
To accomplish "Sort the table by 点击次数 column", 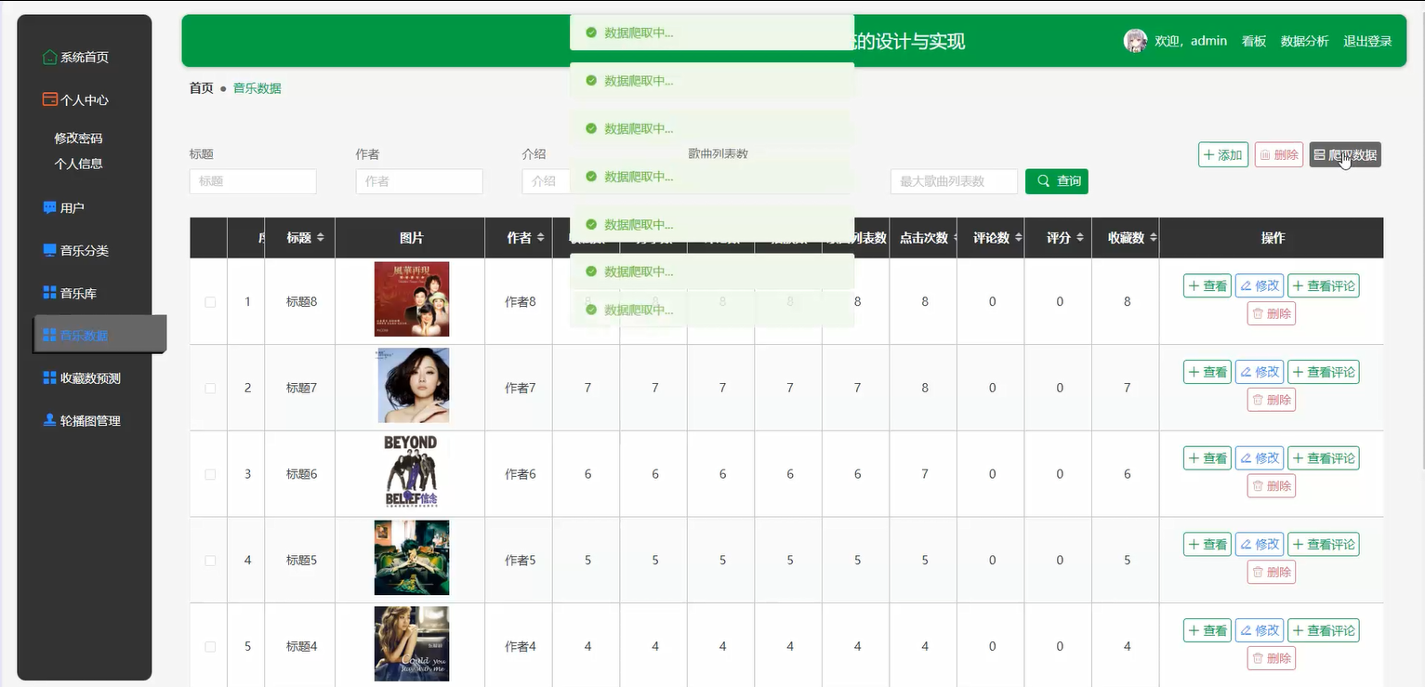I will (x=957, y=238).
